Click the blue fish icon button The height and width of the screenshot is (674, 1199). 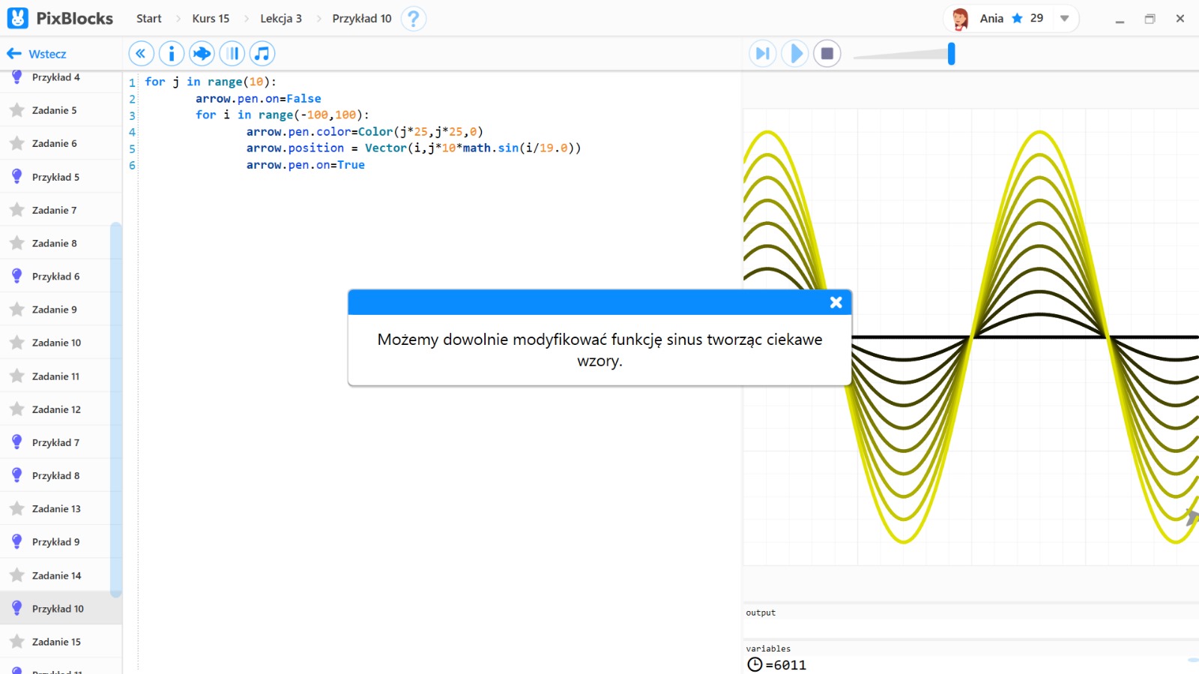point(202,53)
